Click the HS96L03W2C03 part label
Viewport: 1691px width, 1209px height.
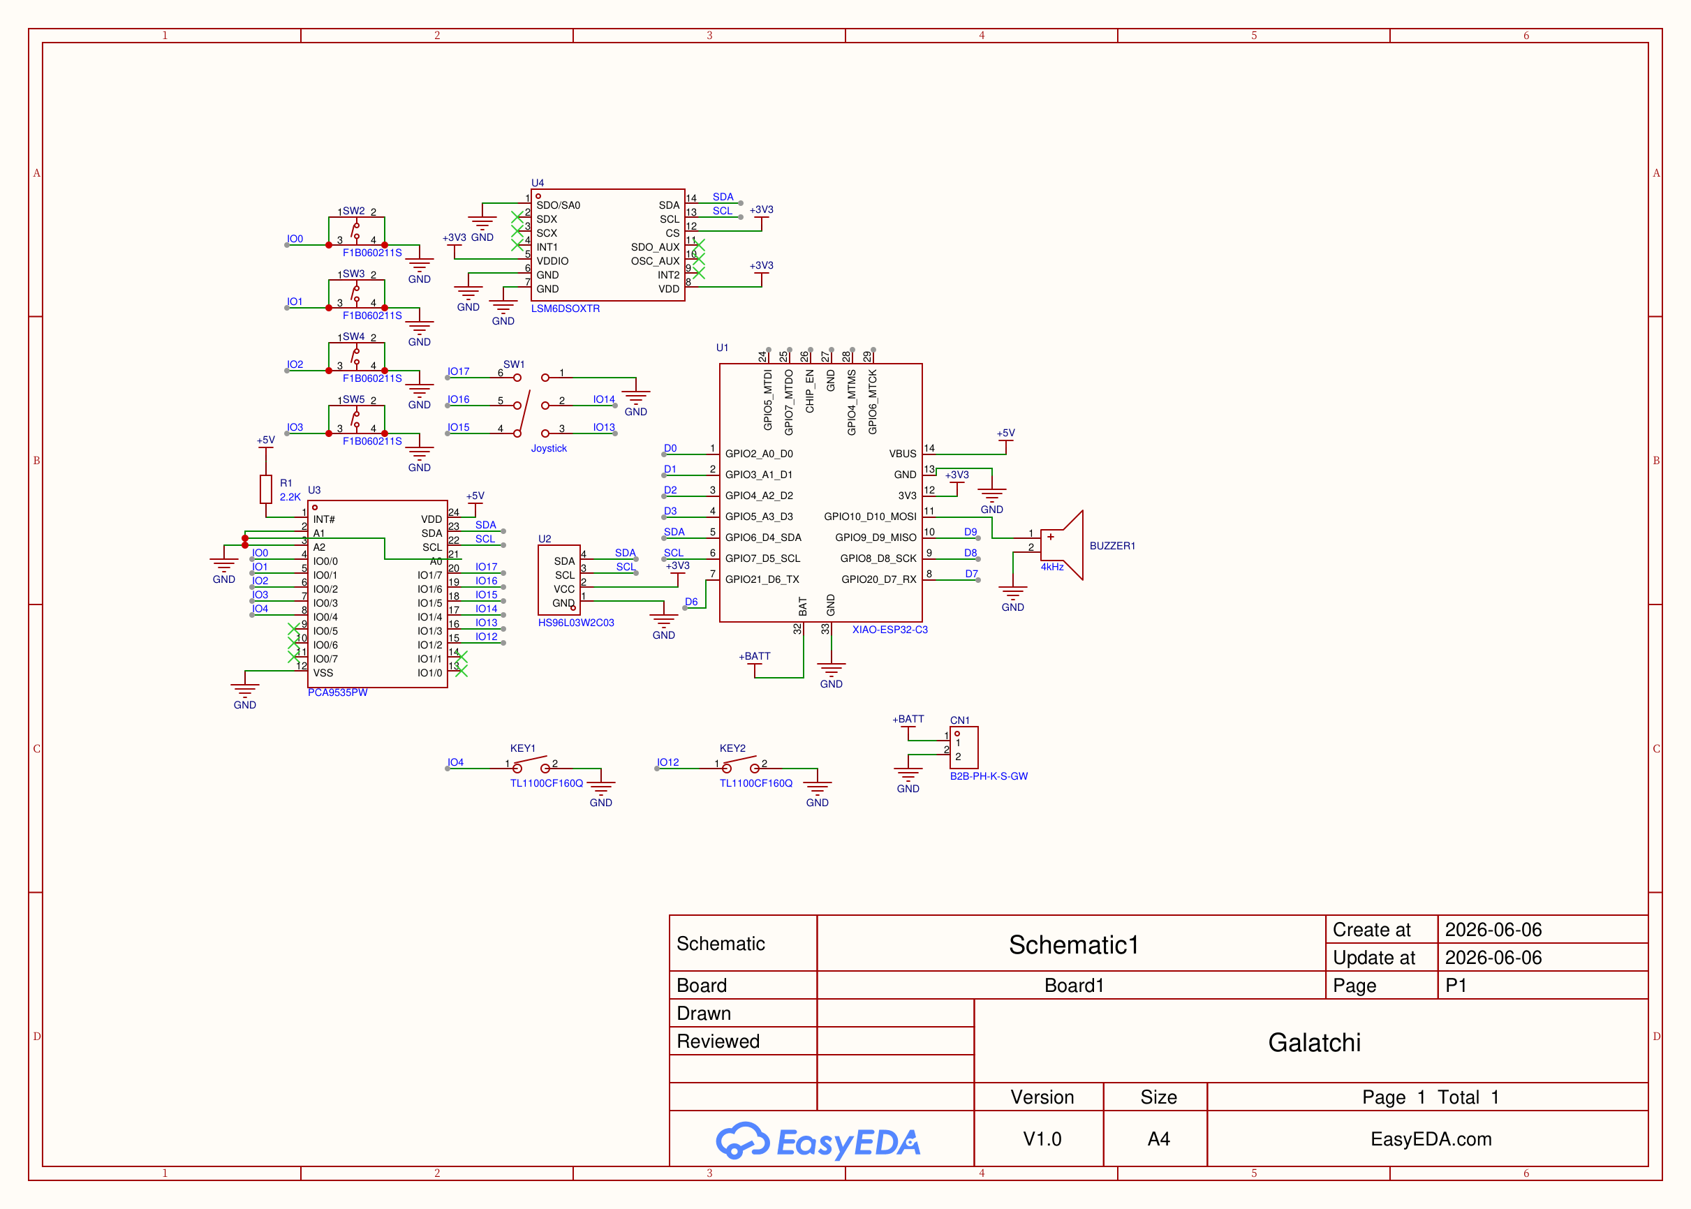(575, 623)
